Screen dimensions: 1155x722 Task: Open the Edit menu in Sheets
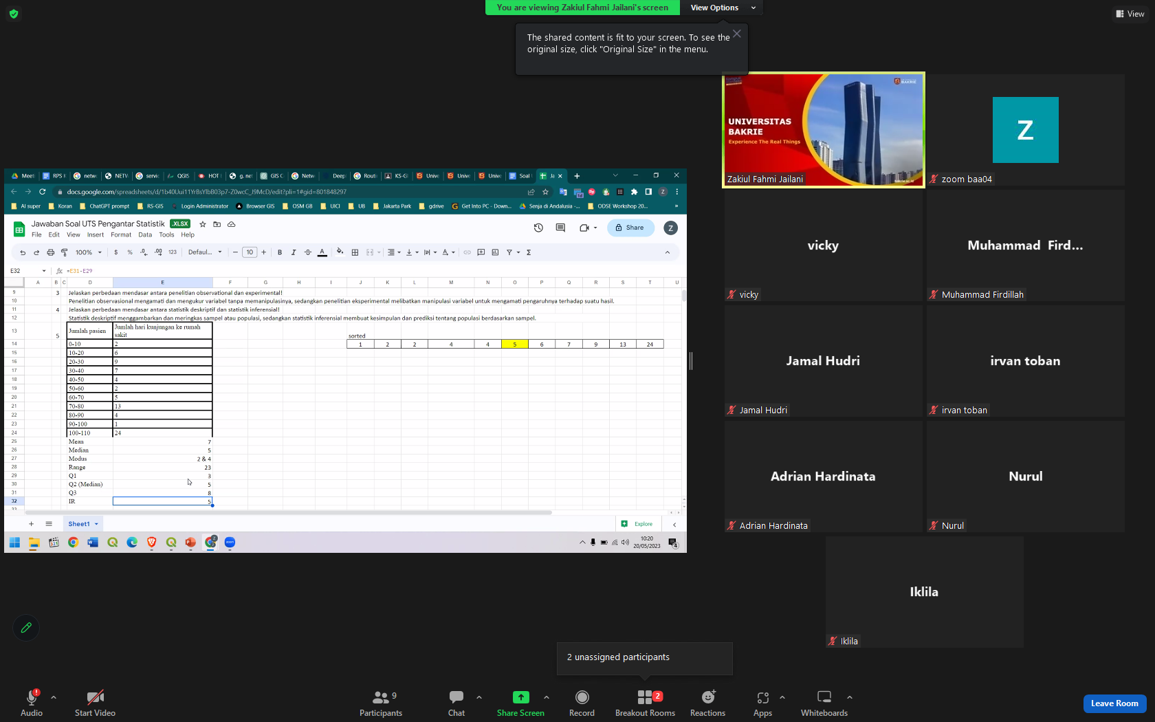[54, 234]
